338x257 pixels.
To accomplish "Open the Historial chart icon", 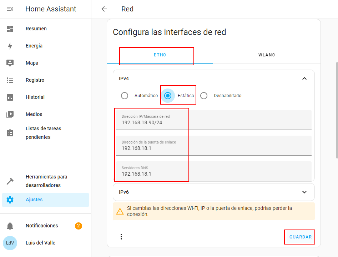I will 10,97.
